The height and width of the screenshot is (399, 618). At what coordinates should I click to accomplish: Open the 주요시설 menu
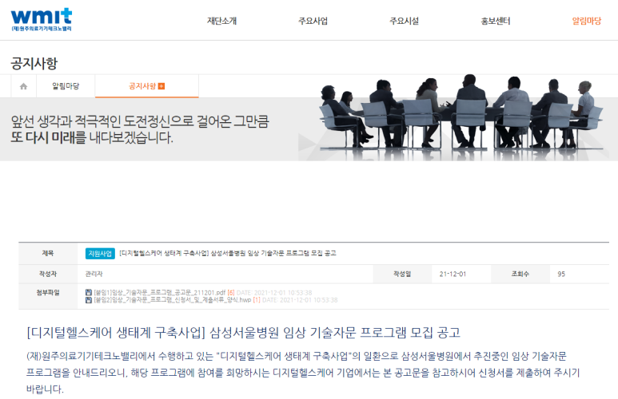point(405,21)
